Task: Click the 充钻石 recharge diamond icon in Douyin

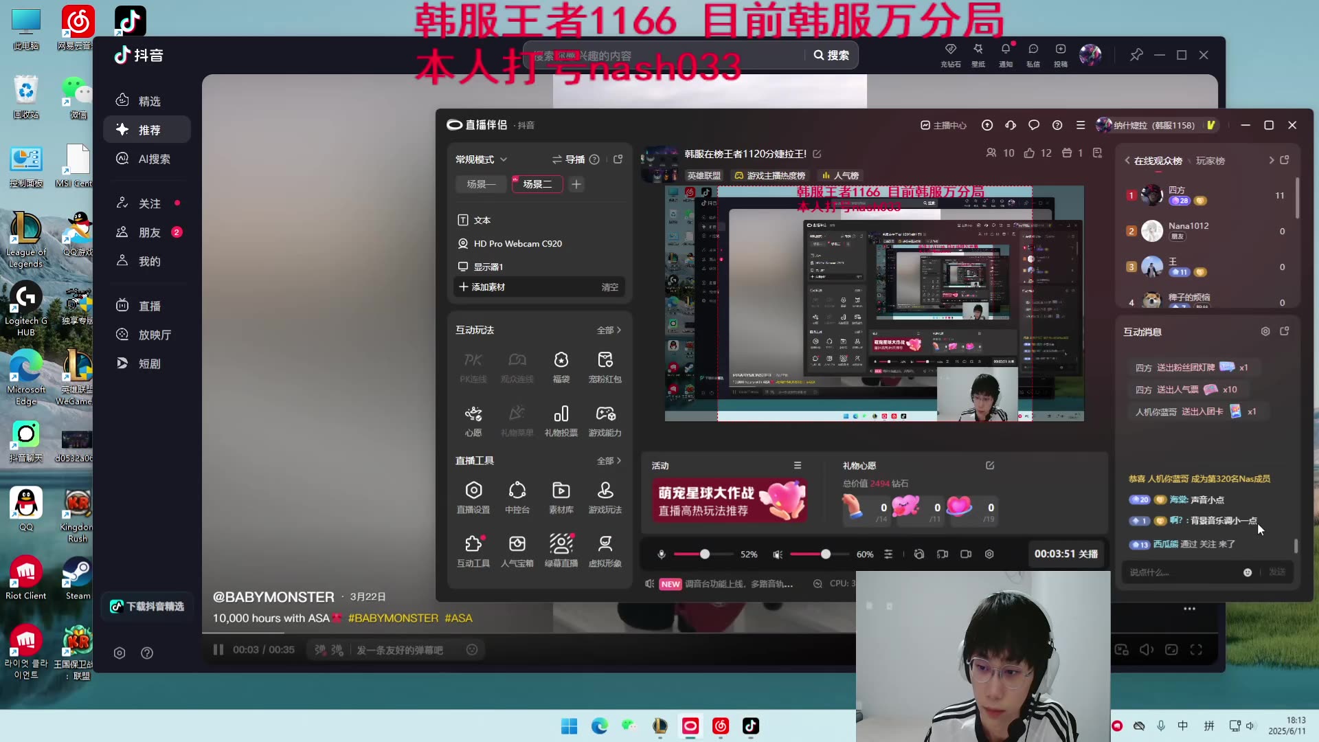Action: (x=951, y=55)
